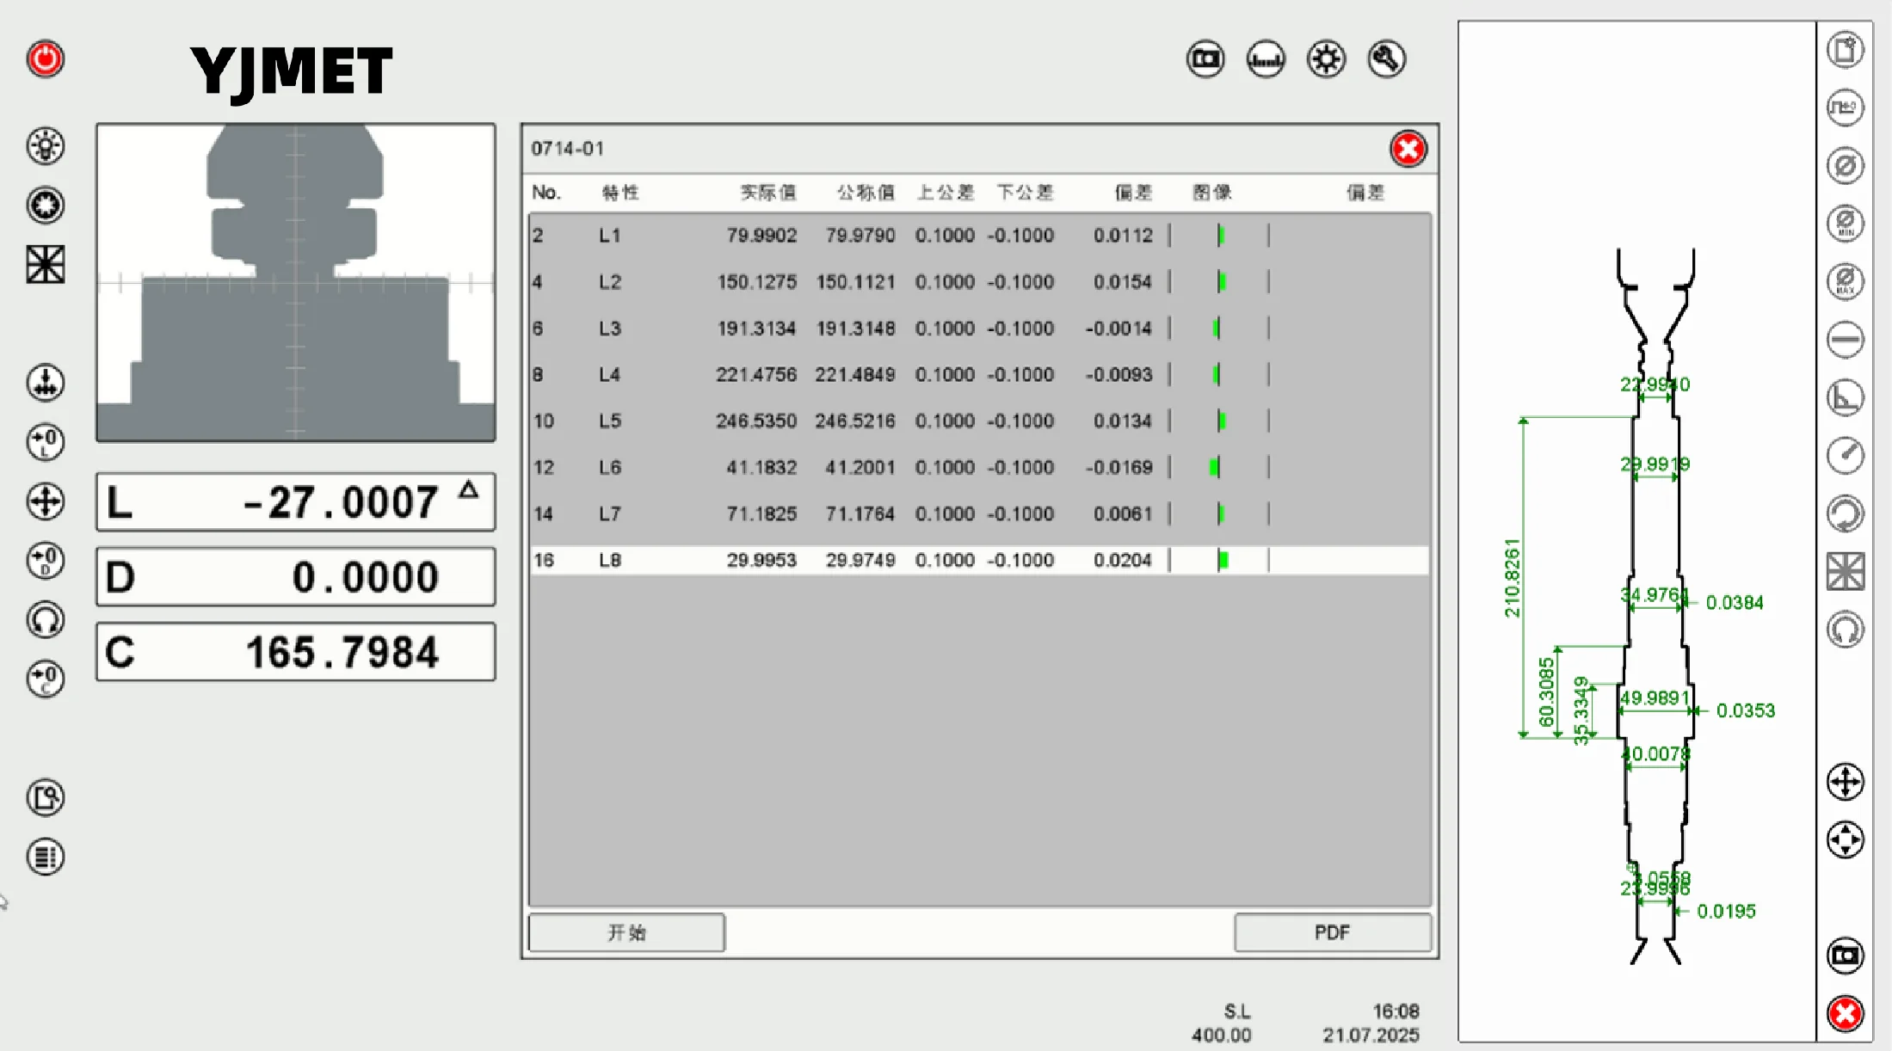
Task: Select the maximum diameter MAX tool
Action: 1845,281
